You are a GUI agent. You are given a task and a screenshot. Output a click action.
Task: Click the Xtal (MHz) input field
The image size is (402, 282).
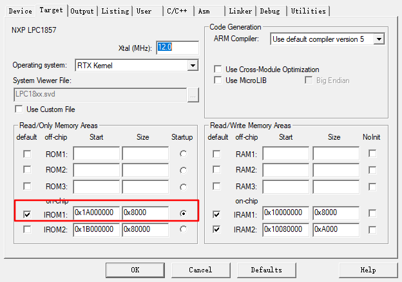[x=177, y=48]
